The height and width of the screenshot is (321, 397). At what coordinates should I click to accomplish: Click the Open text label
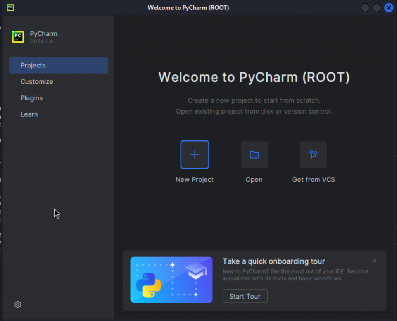pyautogui.click(x=254, y=180)
